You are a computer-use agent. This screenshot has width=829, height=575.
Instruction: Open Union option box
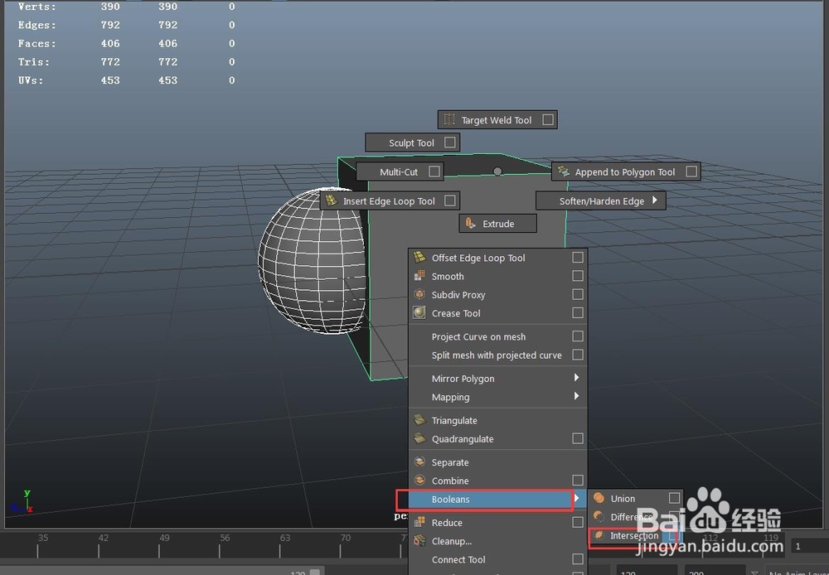(x=674, y=498)
